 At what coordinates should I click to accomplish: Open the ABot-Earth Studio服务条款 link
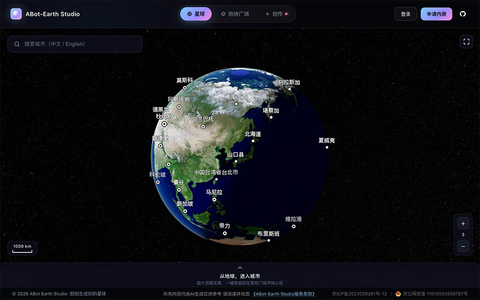coord(284,294)
